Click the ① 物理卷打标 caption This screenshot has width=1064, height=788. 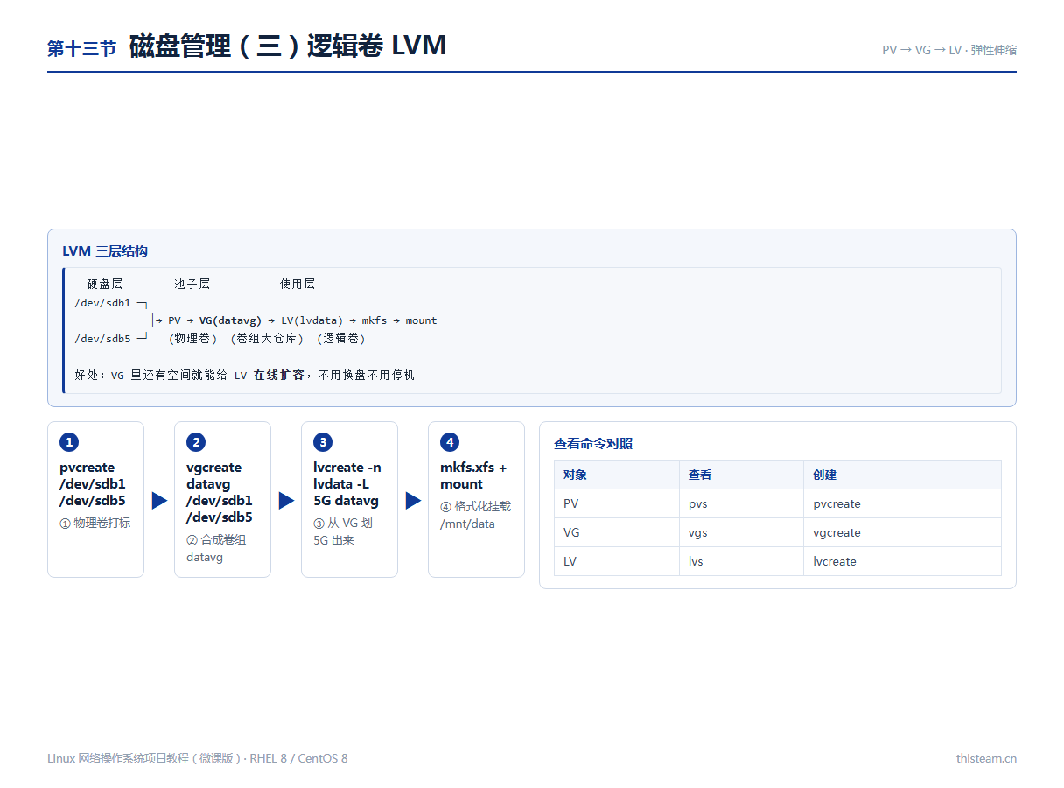(x=95, y=523)
